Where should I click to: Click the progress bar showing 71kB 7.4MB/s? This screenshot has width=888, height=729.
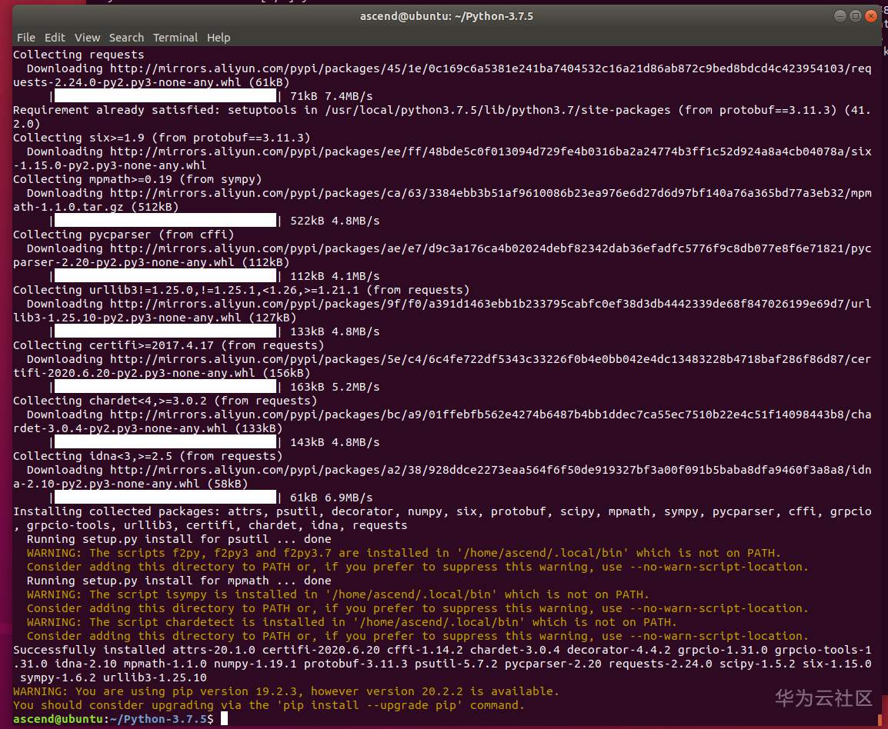point(165,96)
